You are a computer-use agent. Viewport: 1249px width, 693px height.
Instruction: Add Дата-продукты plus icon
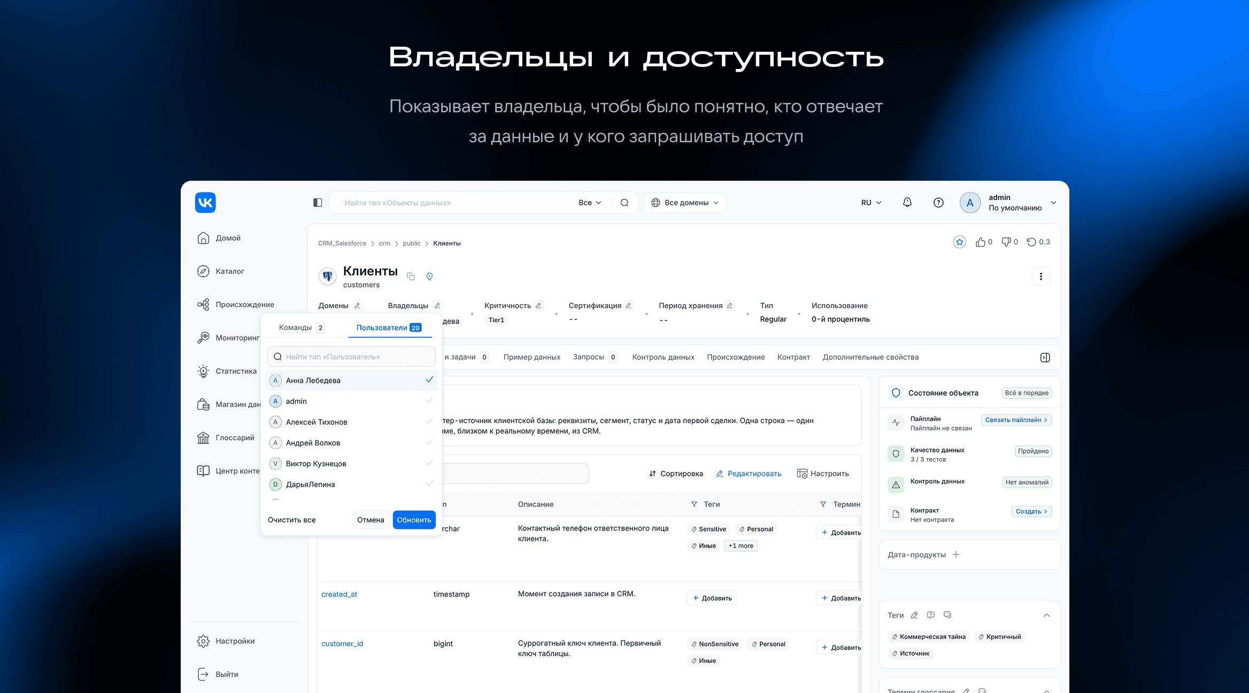pos(956,555)
